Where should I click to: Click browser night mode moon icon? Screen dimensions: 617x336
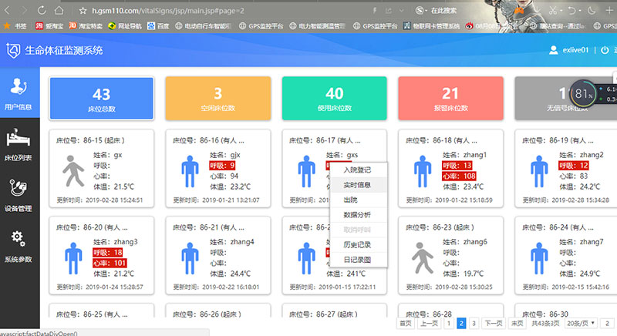592,11
